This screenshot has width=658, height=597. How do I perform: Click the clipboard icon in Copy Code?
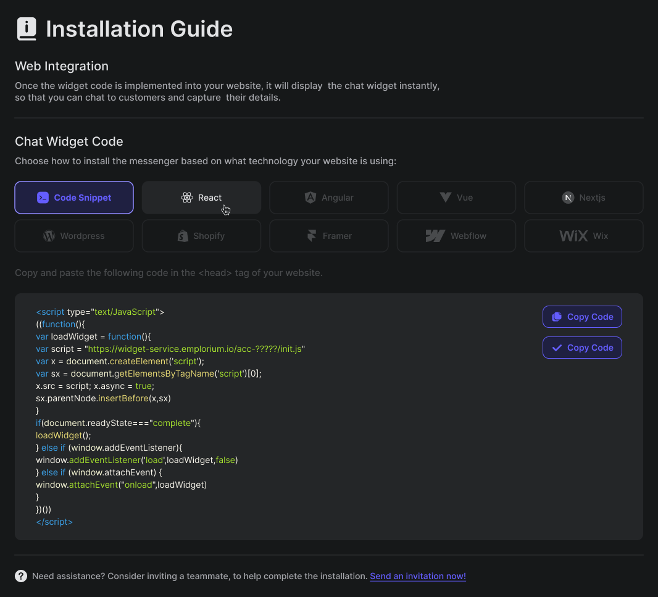tap(557, 317)
